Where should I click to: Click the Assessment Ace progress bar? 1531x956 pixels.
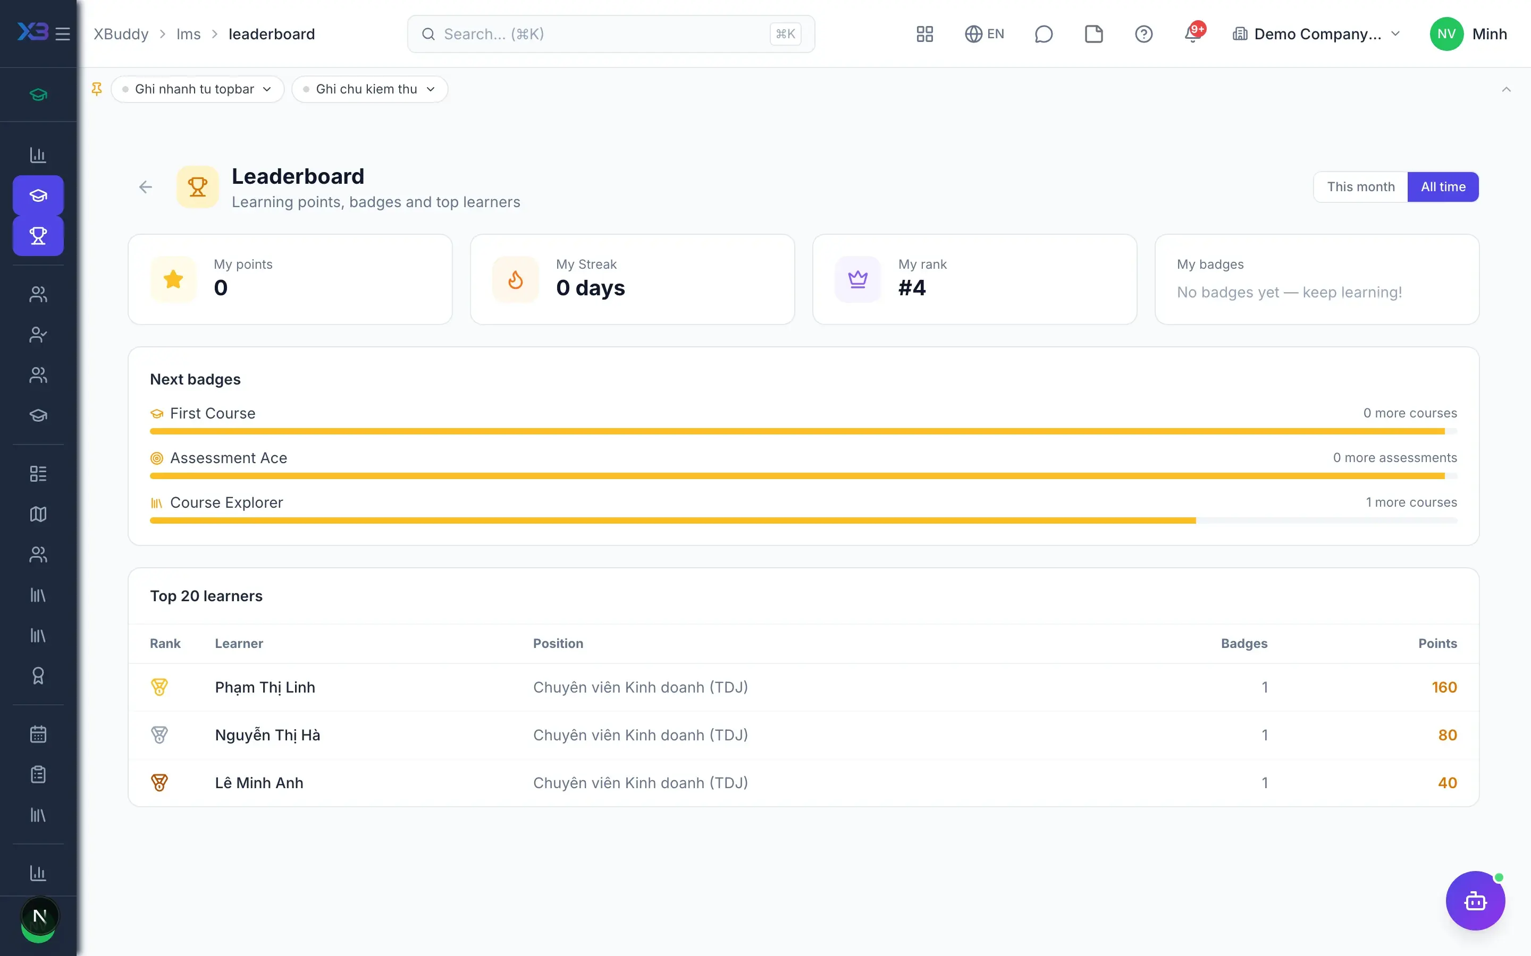(803, 476)
